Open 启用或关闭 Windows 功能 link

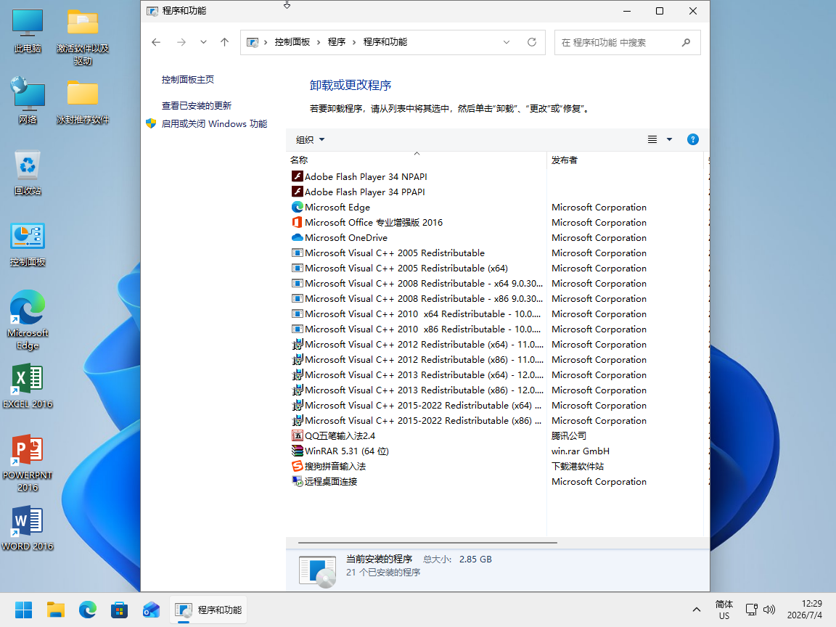click(214, 123)
